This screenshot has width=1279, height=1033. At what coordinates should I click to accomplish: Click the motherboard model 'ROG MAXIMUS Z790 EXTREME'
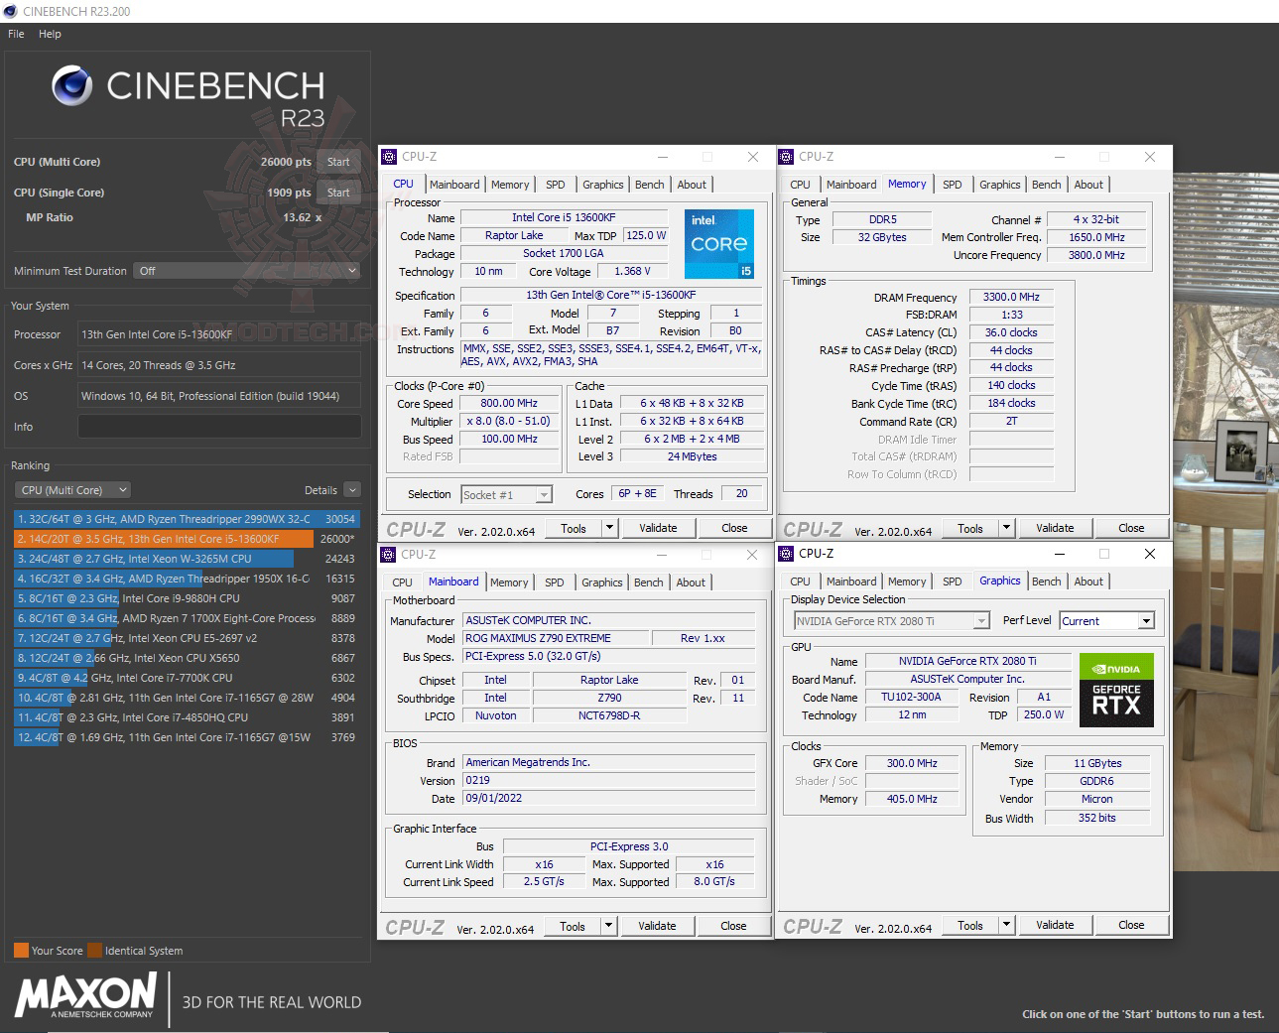(556, 638)
